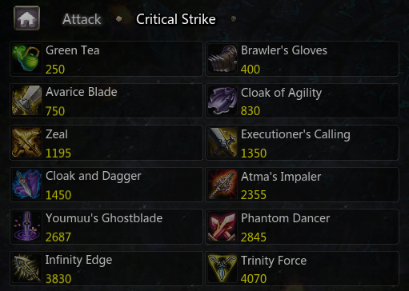This screenshot has width=409, height=291.
Task: Click the Infinity Edge item name
Action: point(78,261)
